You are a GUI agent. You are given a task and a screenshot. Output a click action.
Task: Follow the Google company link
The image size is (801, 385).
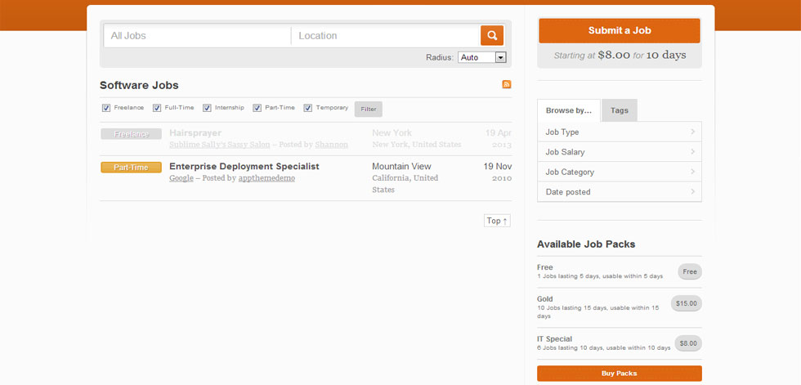(x=181, y=178)
